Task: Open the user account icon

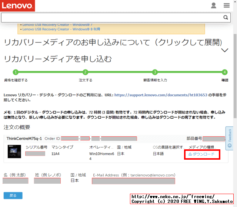Action: pos(213,6)
